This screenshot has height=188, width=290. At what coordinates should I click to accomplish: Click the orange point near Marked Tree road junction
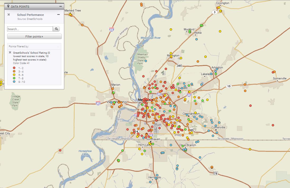pos(82,25)
